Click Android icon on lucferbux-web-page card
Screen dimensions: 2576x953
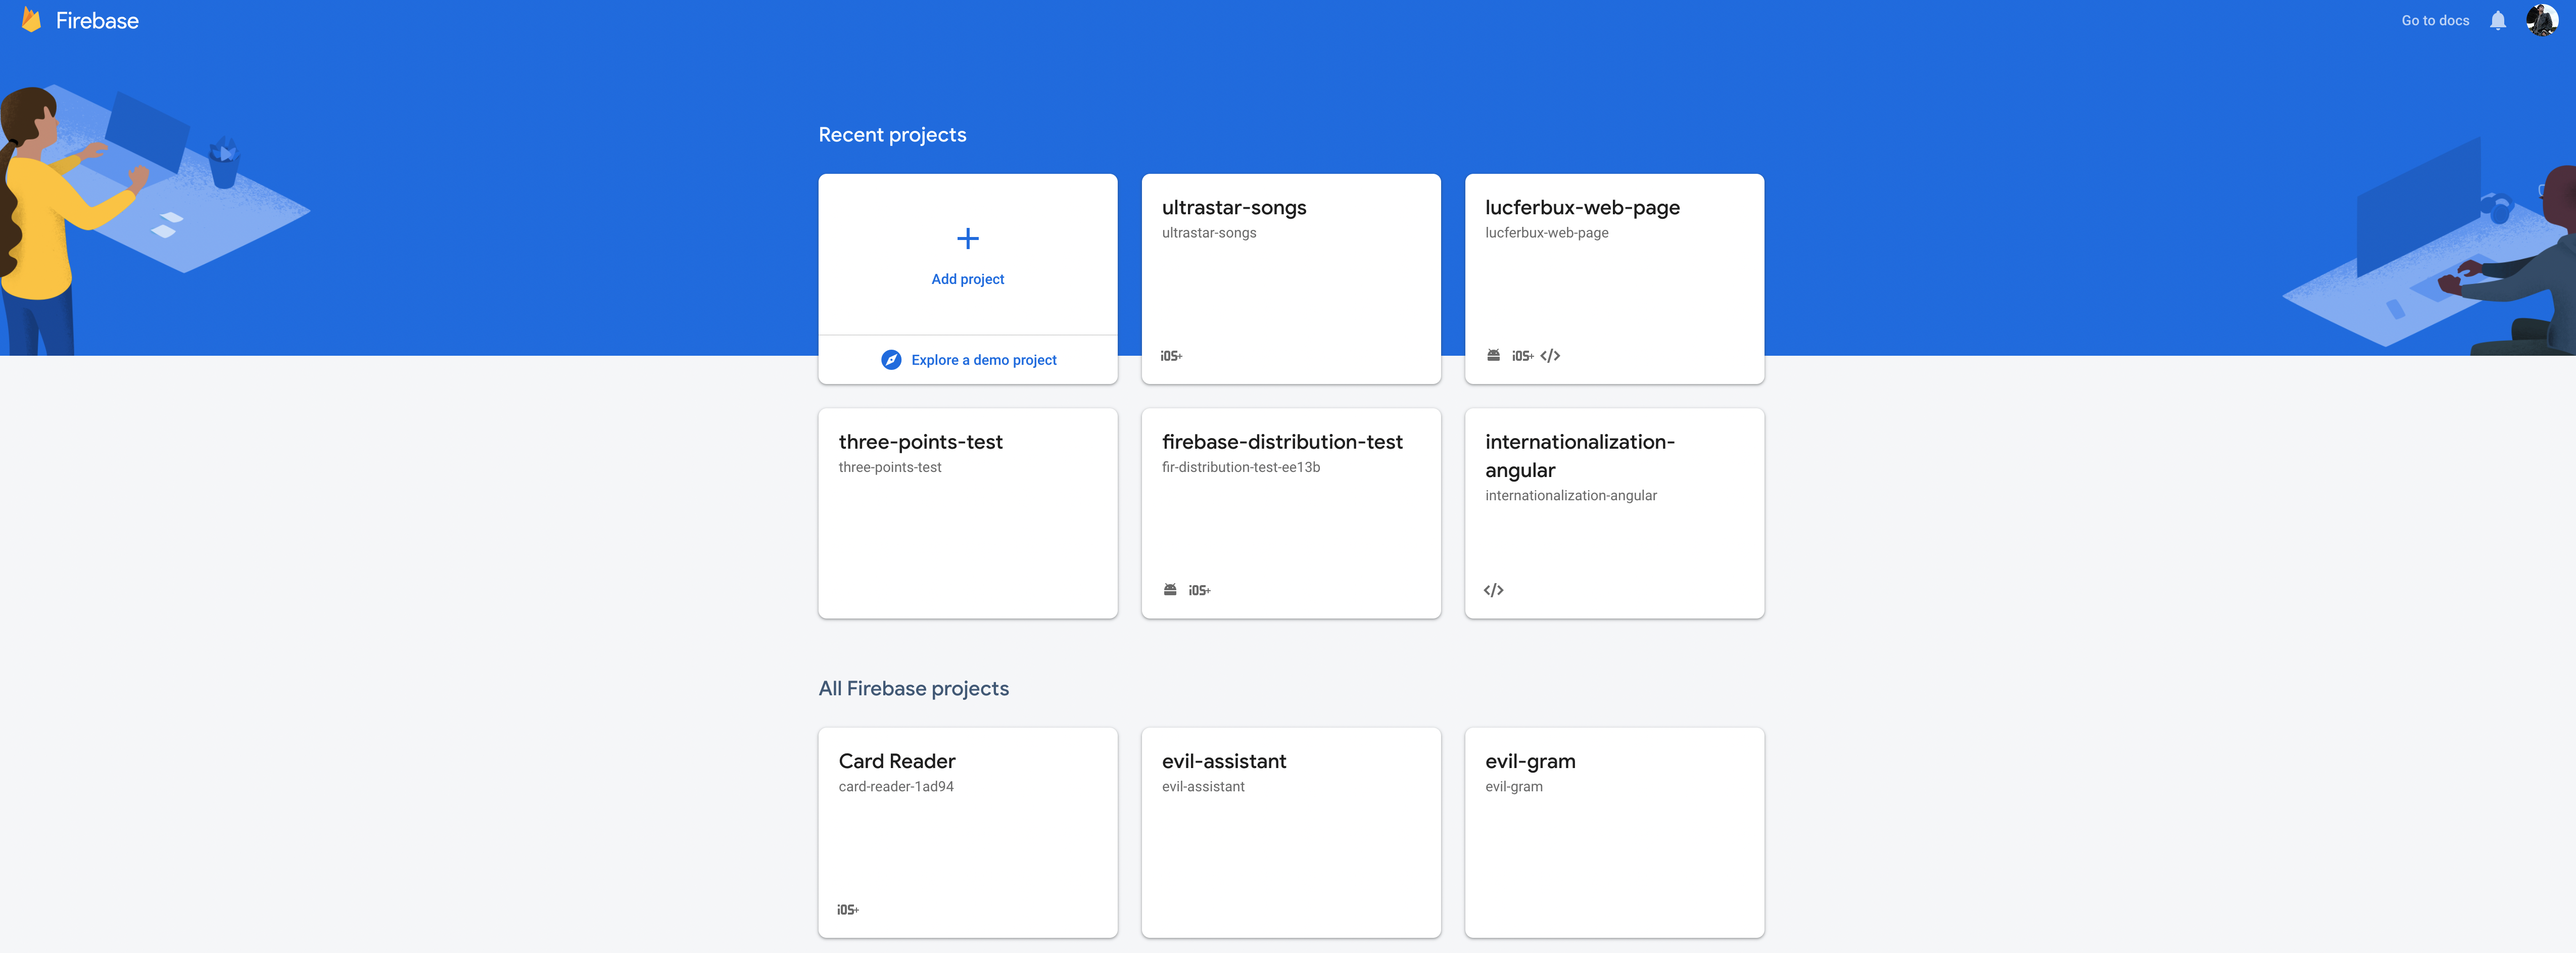(x=1493, y=356)
